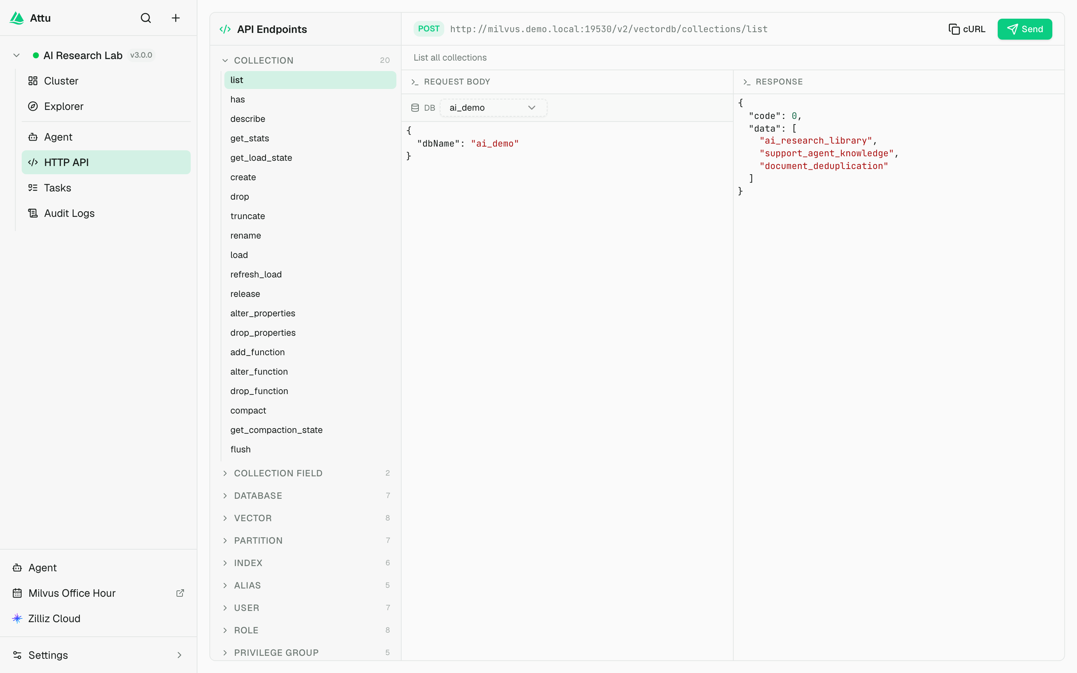Select the 'alter_properties' endpoint
1077x673 pixels.
310,313
